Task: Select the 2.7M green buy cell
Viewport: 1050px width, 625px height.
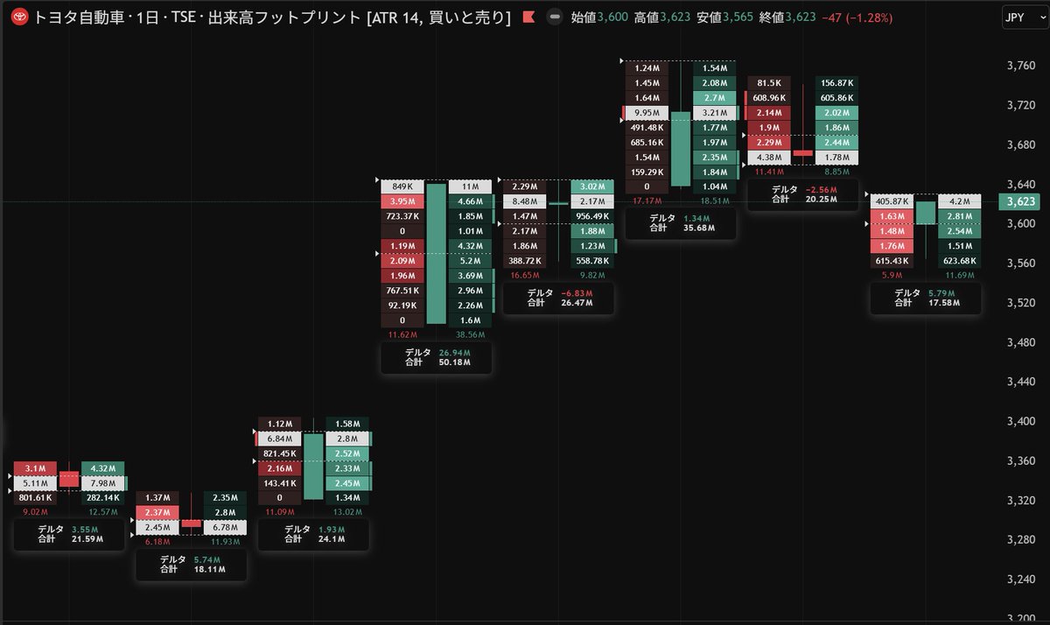Action: point(715,97)
